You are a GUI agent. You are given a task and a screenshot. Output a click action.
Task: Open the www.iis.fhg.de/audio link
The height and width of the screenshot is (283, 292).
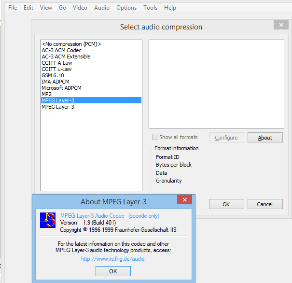(x=112, y=259)
